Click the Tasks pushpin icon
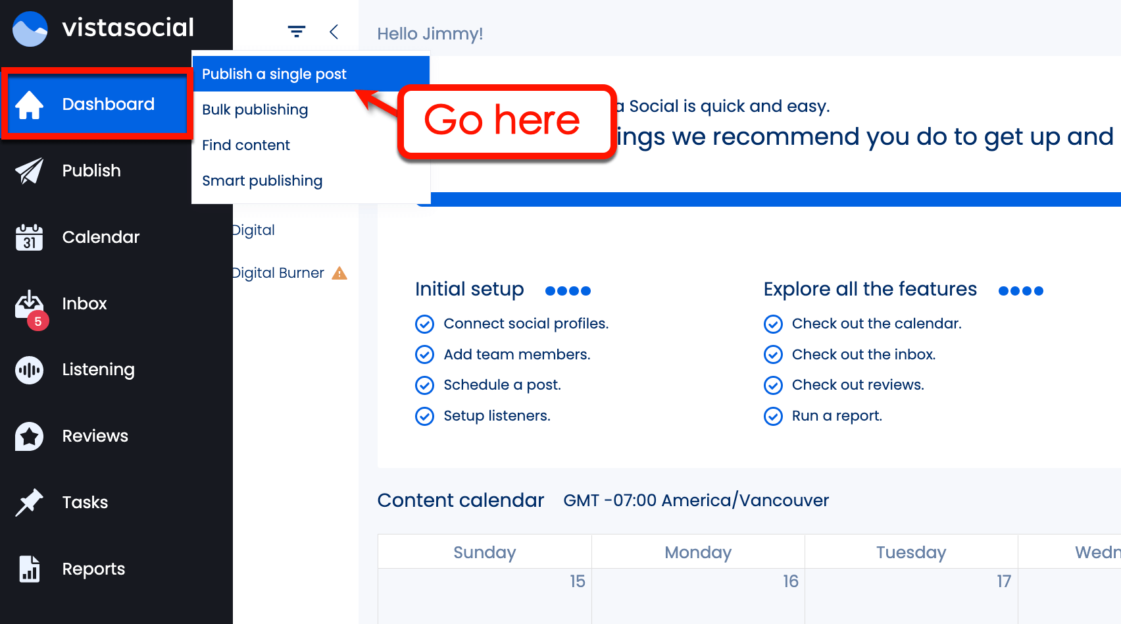1121x624 pixels. click(x=30, y=502)
